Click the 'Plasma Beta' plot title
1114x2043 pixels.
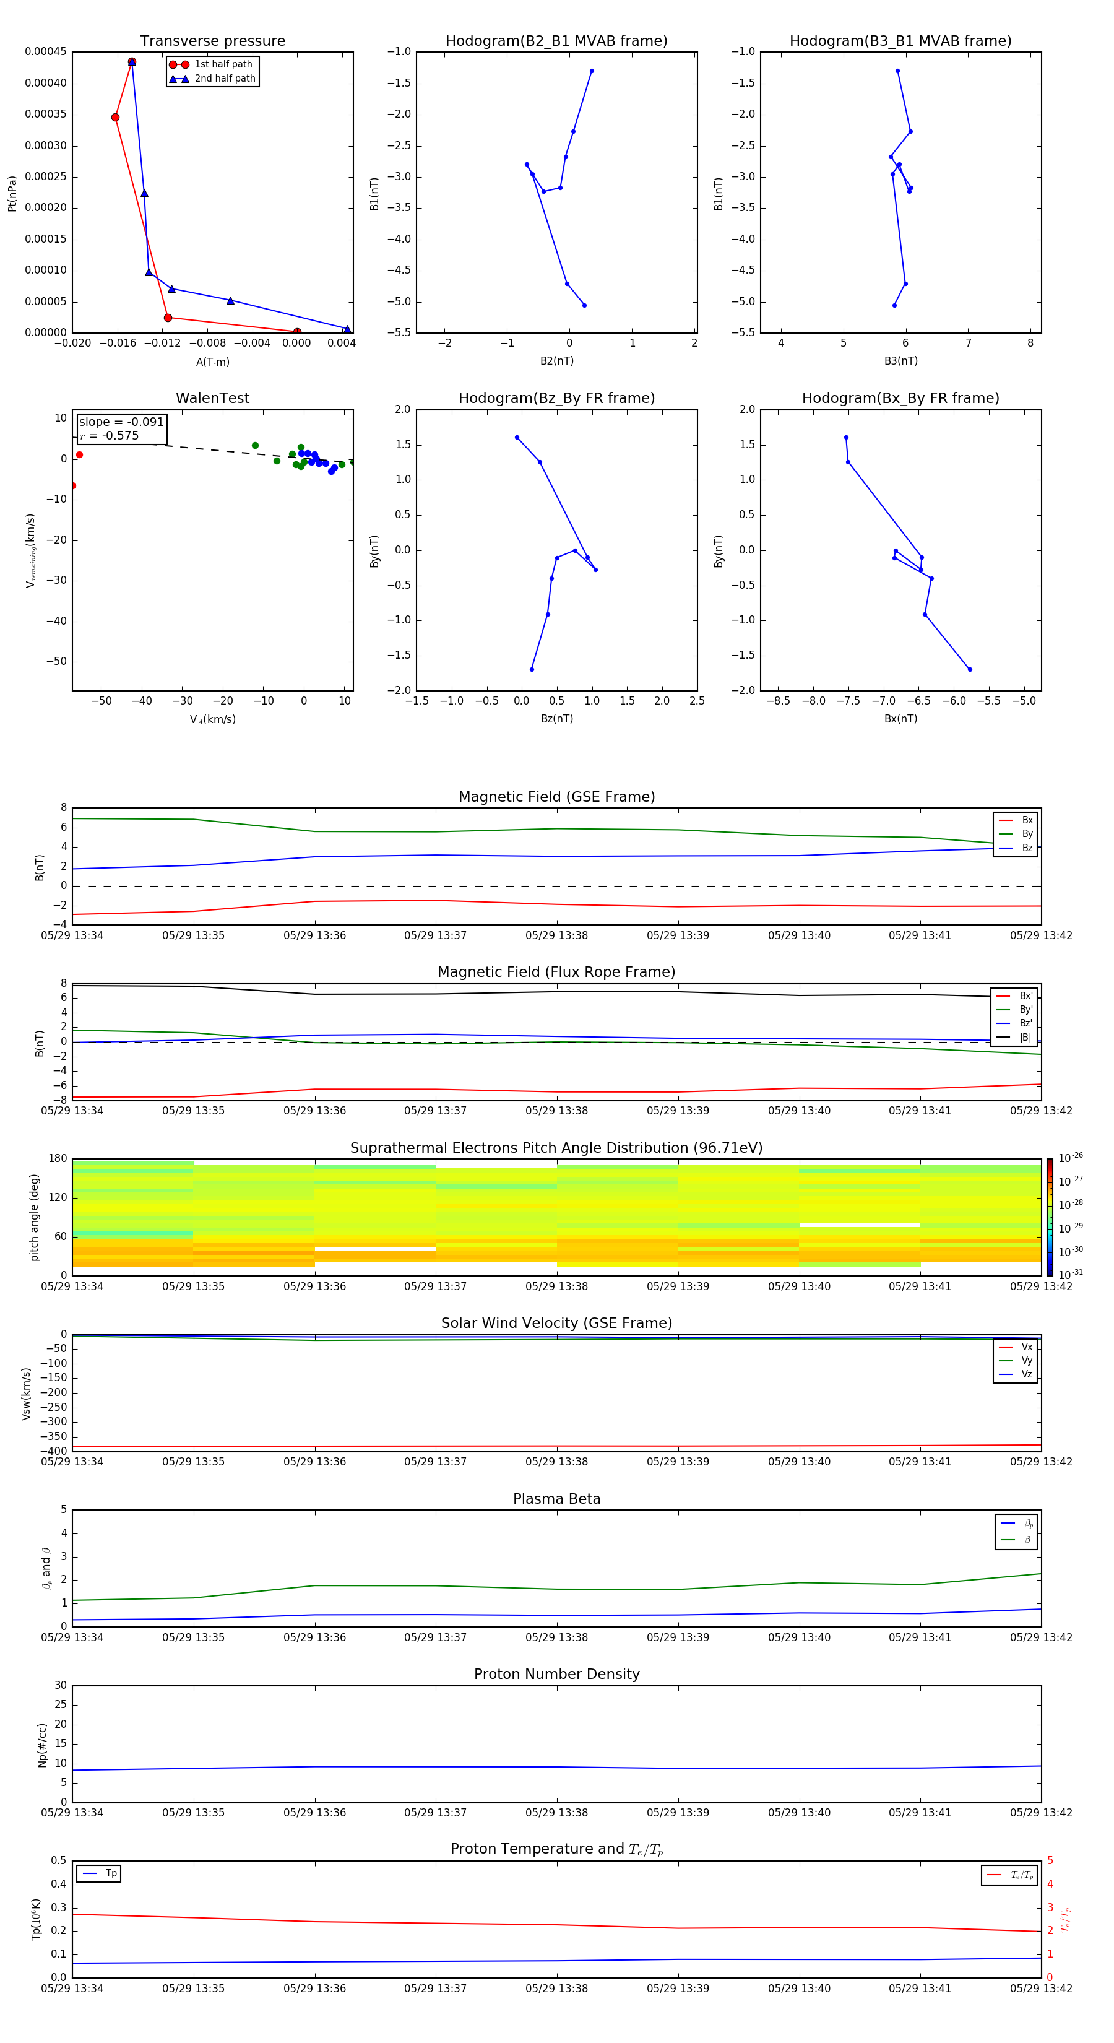[556, 1499]
